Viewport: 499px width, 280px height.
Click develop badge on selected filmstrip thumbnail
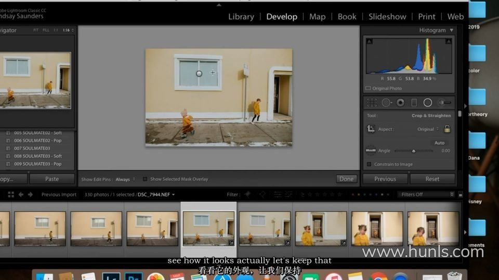pyautogui.click(x=231, y=243)
